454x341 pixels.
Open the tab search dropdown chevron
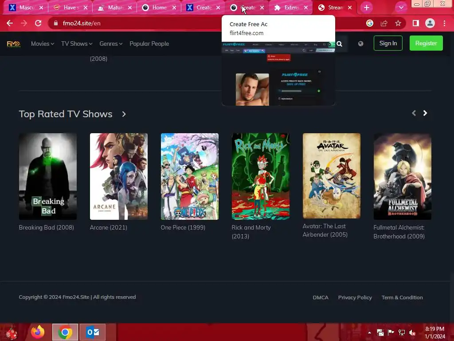(x=401, y=8)
